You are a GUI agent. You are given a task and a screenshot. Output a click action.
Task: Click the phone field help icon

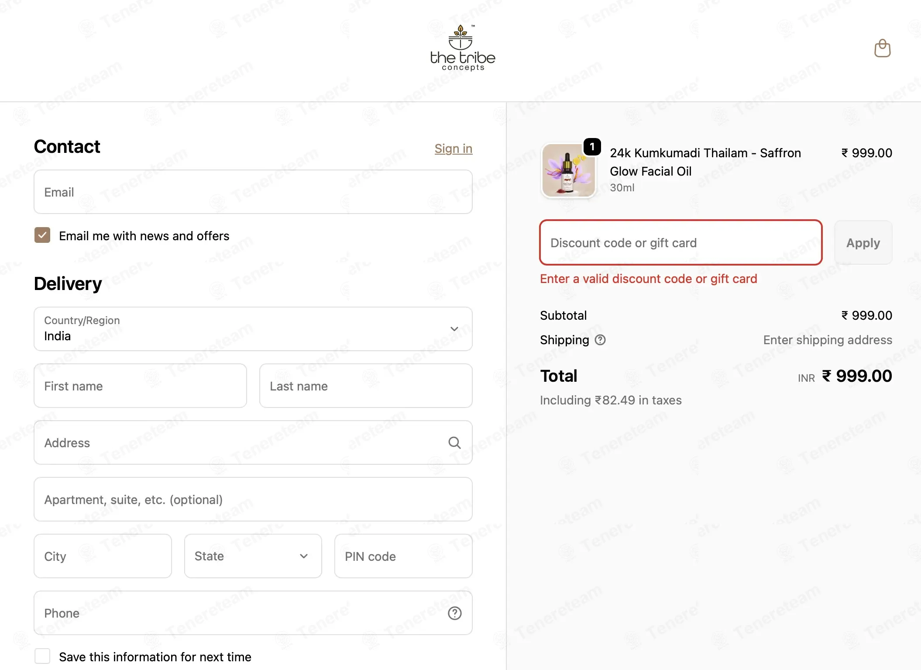click(454, 613)
